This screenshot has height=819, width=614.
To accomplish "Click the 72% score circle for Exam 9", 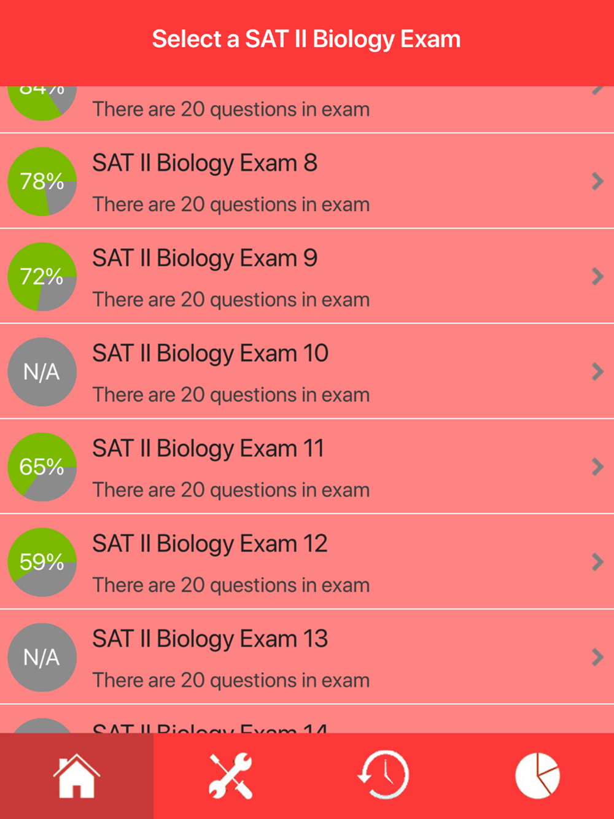I will pyautogui.click(x=42, y=276).
